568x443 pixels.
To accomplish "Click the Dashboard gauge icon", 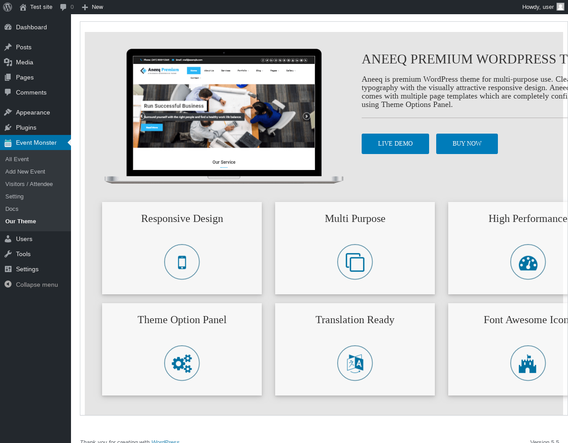I will coord(8,27).
